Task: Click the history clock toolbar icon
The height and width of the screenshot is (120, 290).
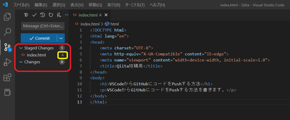Action: [43, 15]
